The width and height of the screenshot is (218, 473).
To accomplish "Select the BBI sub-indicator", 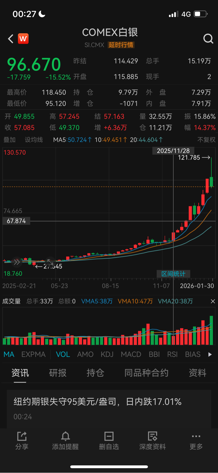I will pyautogui.click(x=154, y=354).
